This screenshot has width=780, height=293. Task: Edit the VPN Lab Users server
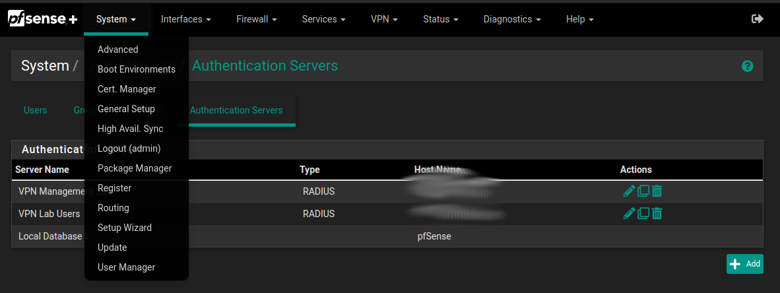629,214
